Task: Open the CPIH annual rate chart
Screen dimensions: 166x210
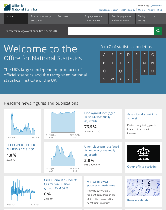Action: tap(23, 124)
